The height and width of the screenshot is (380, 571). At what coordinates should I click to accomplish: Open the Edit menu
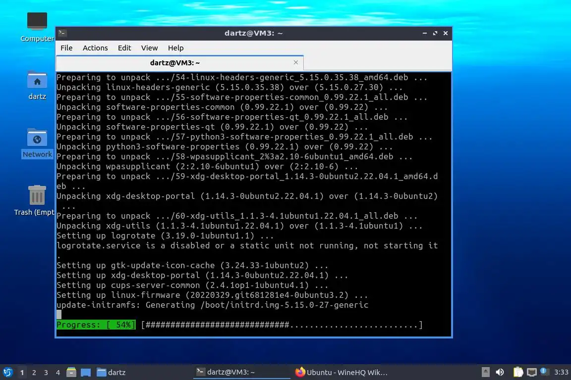[x=124, y=48]
